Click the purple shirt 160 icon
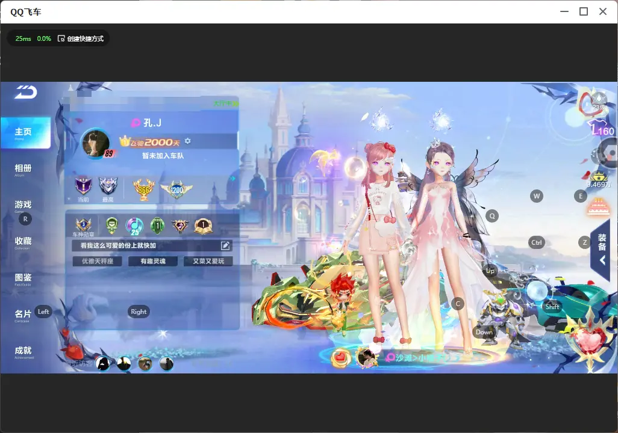Image resolution: width=618 pixels, height=433 pixels. [601, 128]
